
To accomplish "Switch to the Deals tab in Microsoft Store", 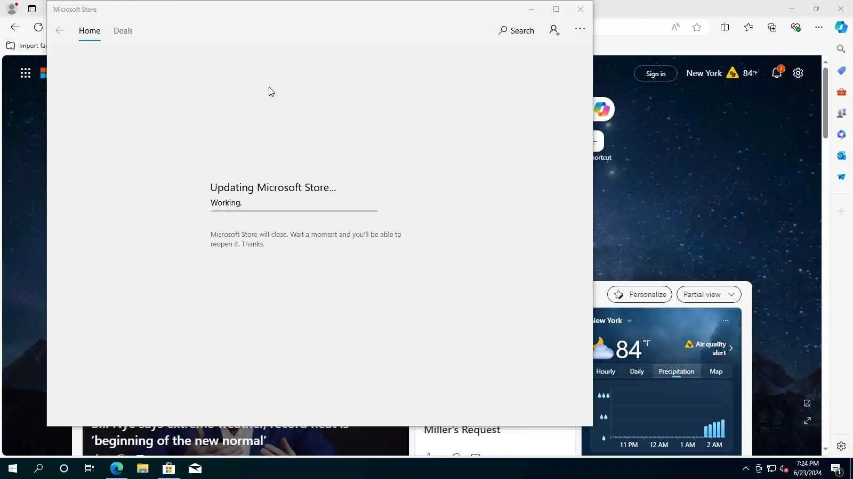I will [x=123, y=31].
